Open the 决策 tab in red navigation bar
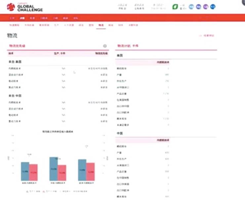 pos(22,18)
